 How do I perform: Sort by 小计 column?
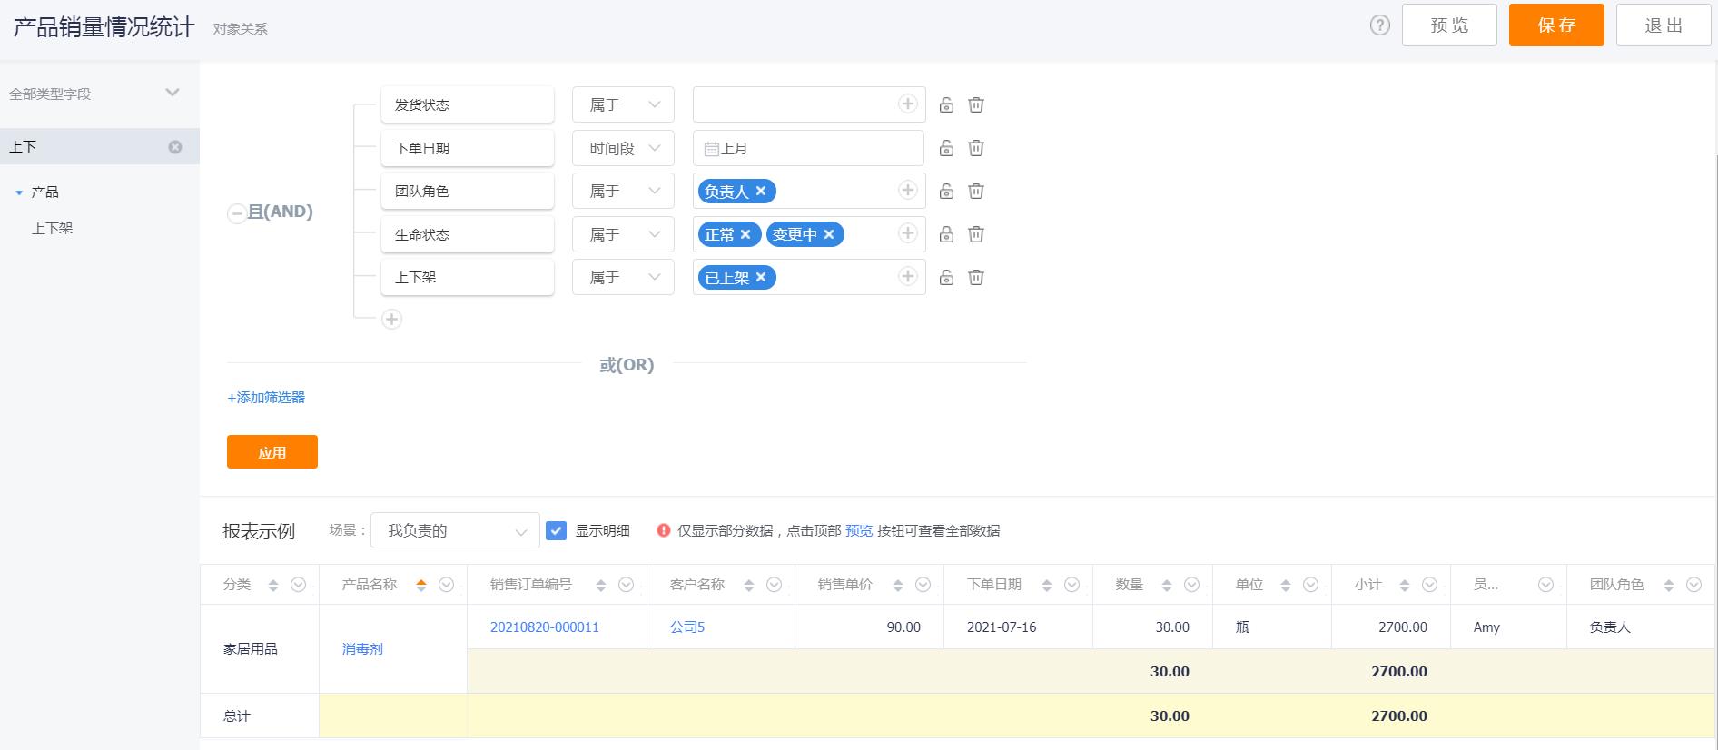[x=1404, y=586]
